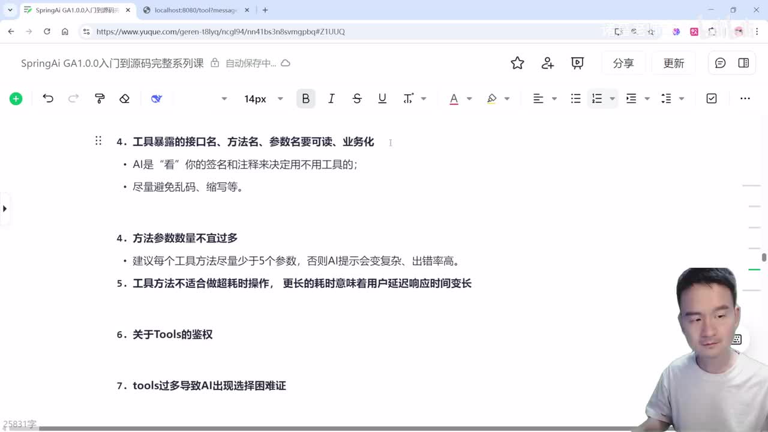Set text alignment with the align icon

pos(538,99)
